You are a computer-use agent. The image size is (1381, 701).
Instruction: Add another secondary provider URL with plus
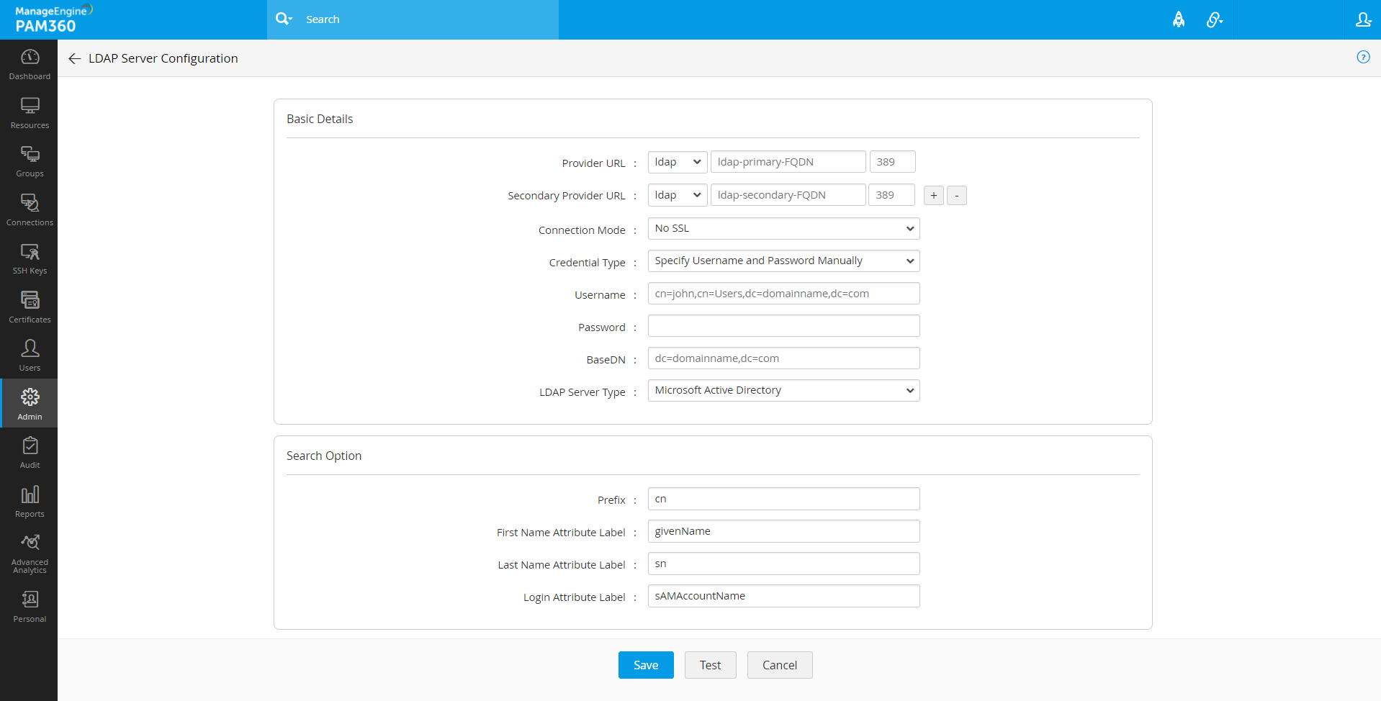tap(933, 196)
